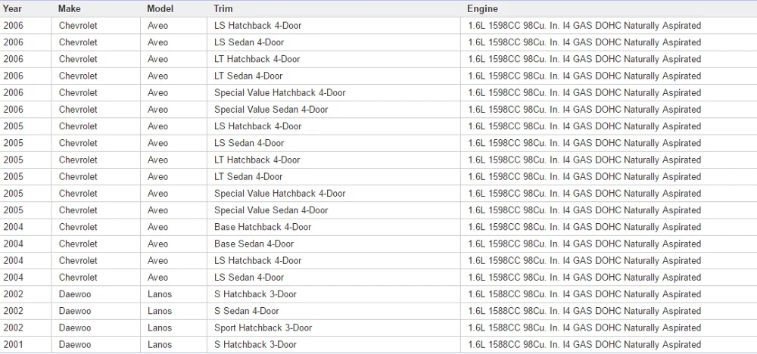Select the Base Sedan 4-Door trim cell
Image resolution: width=757 pixels, height=354 pixels.
tap(254, 244)
